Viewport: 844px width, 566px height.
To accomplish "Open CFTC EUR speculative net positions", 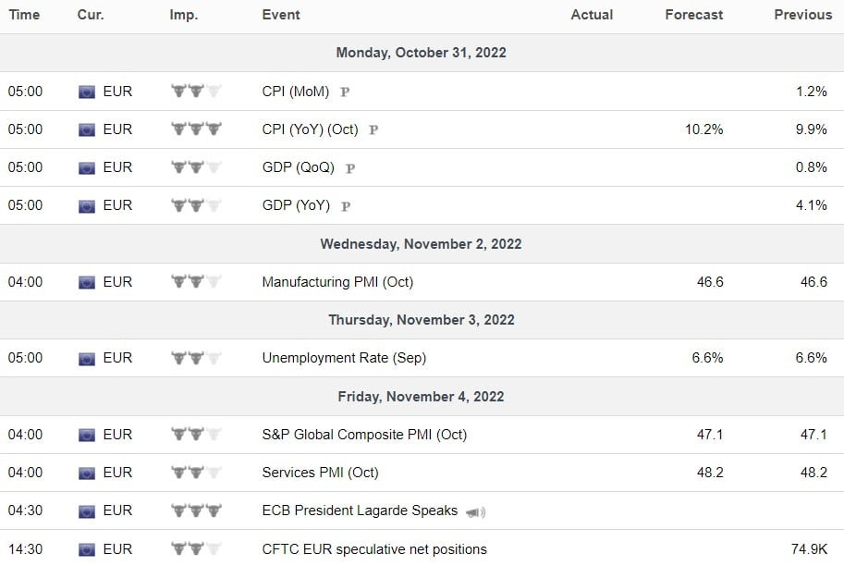I will pos(374,549).
